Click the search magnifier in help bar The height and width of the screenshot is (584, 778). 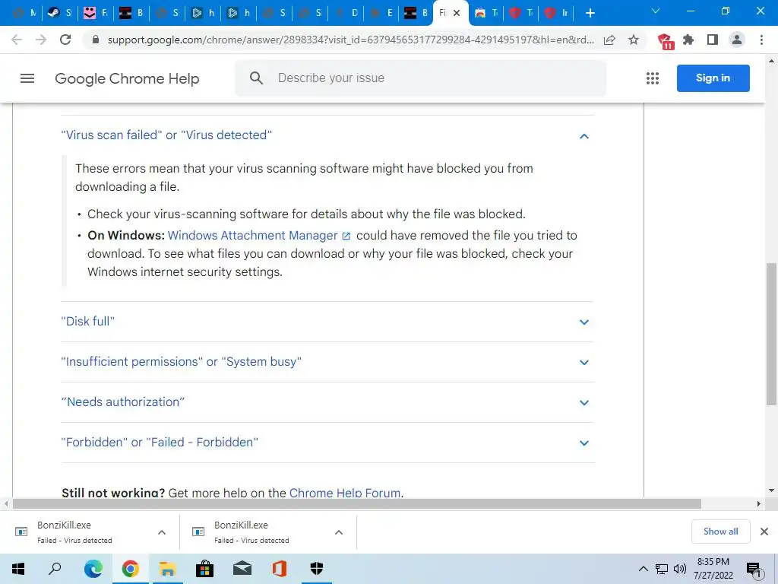click(256, 78)
